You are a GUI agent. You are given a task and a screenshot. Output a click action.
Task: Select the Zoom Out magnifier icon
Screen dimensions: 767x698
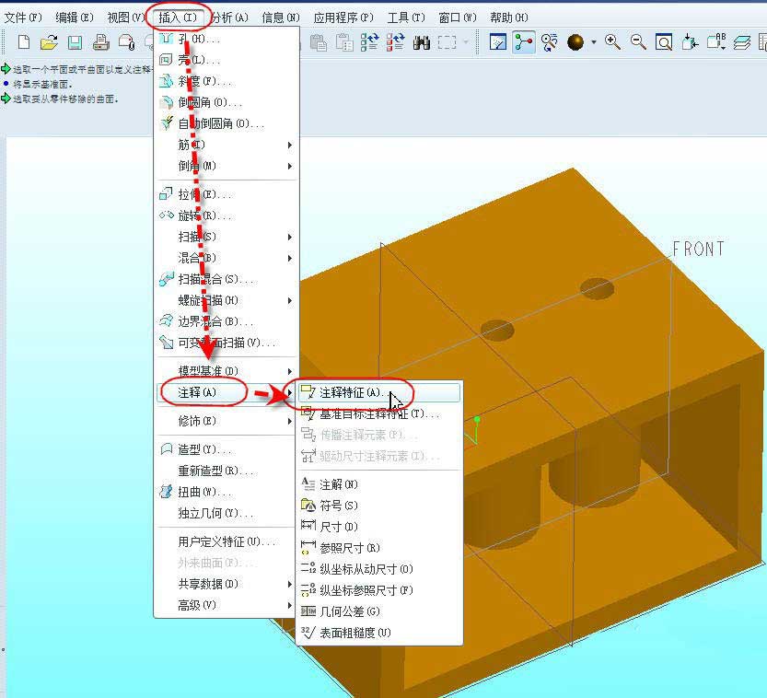[638, 42]
